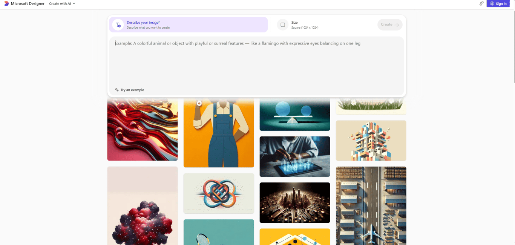Open the red liquid swirl thumbnail

[143, 129]
